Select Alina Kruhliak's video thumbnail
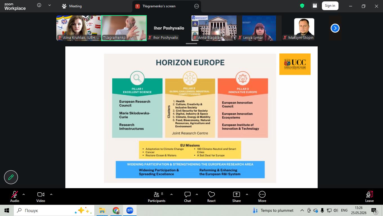The image size is (383, 216). [x=79, y=28]
